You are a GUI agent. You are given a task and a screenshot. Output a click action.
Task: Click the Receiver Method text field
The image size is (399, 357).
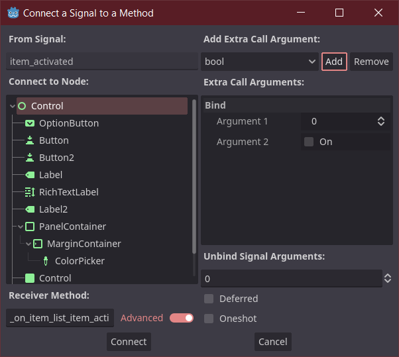(60, 318)
